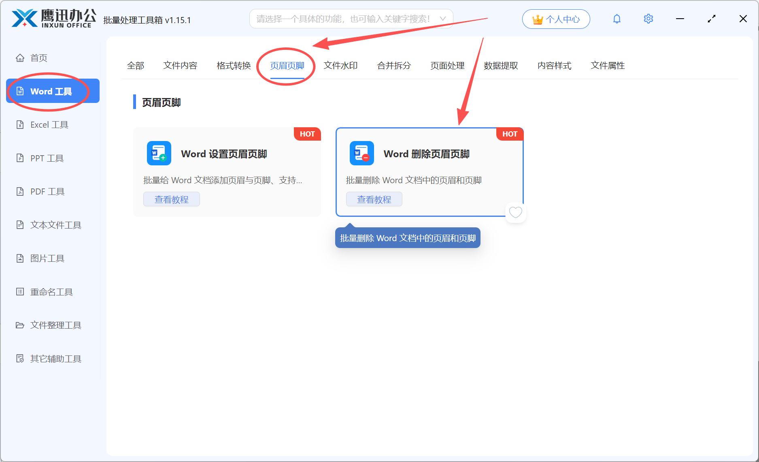Click the crown icon in 个人中心

538,19
